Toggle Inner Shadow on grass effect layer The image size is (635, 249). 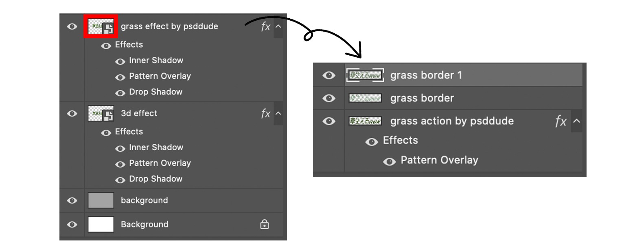point(120,62)
